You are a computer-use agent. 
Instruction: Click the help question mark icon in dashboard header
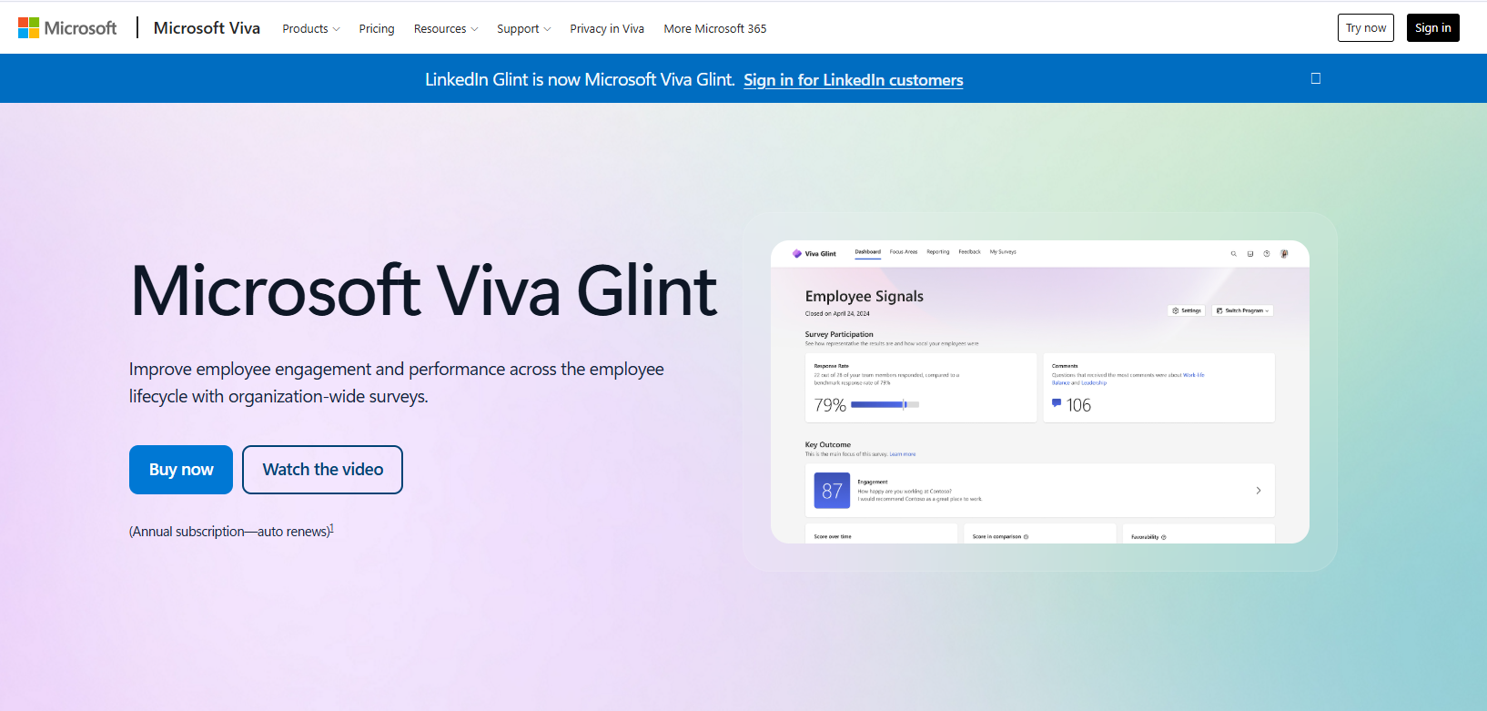pyautogui.click(x=1267, y=254)
